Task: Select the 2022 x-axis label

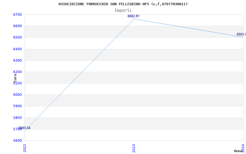Action: [25, 148]
